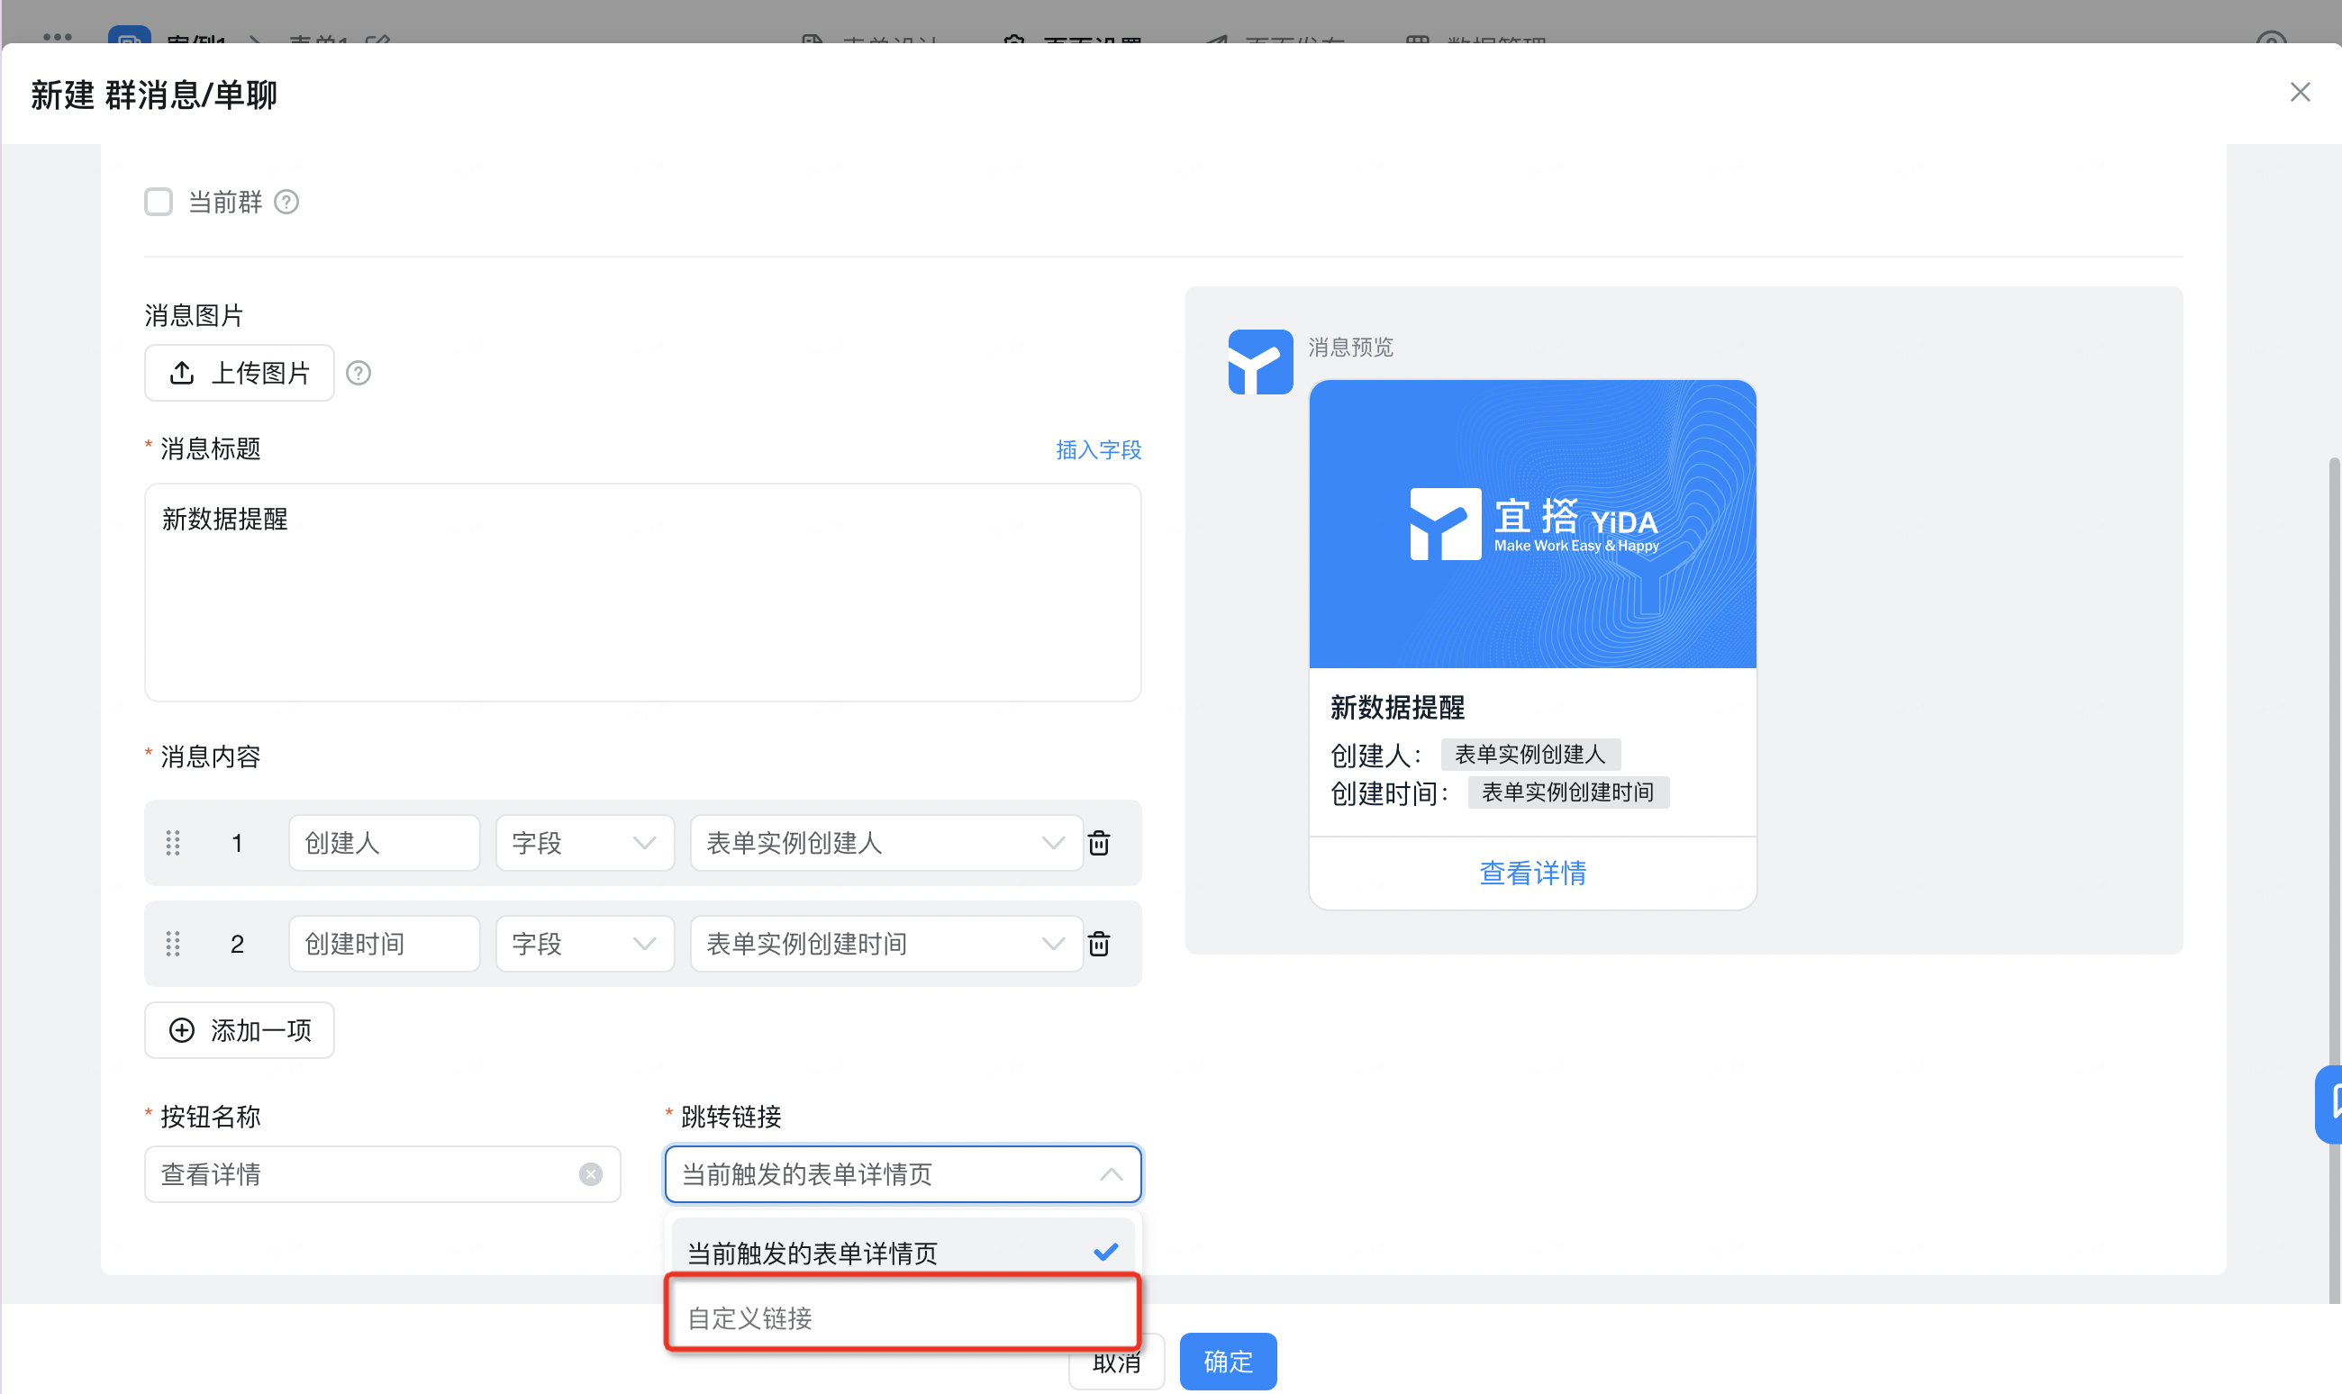Open the blue floating feedback widget on the right edge
The height and width of the screenshot is (1394, 2342).
click(x=2328, y=1105)
